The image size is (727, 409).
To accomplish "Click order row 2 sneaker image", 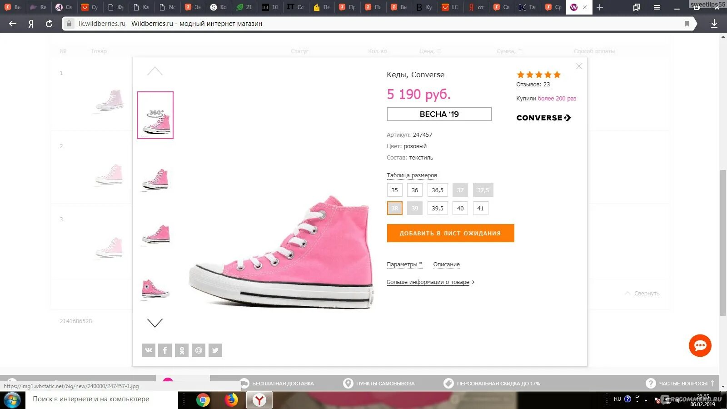I will (x=110, y=175).
